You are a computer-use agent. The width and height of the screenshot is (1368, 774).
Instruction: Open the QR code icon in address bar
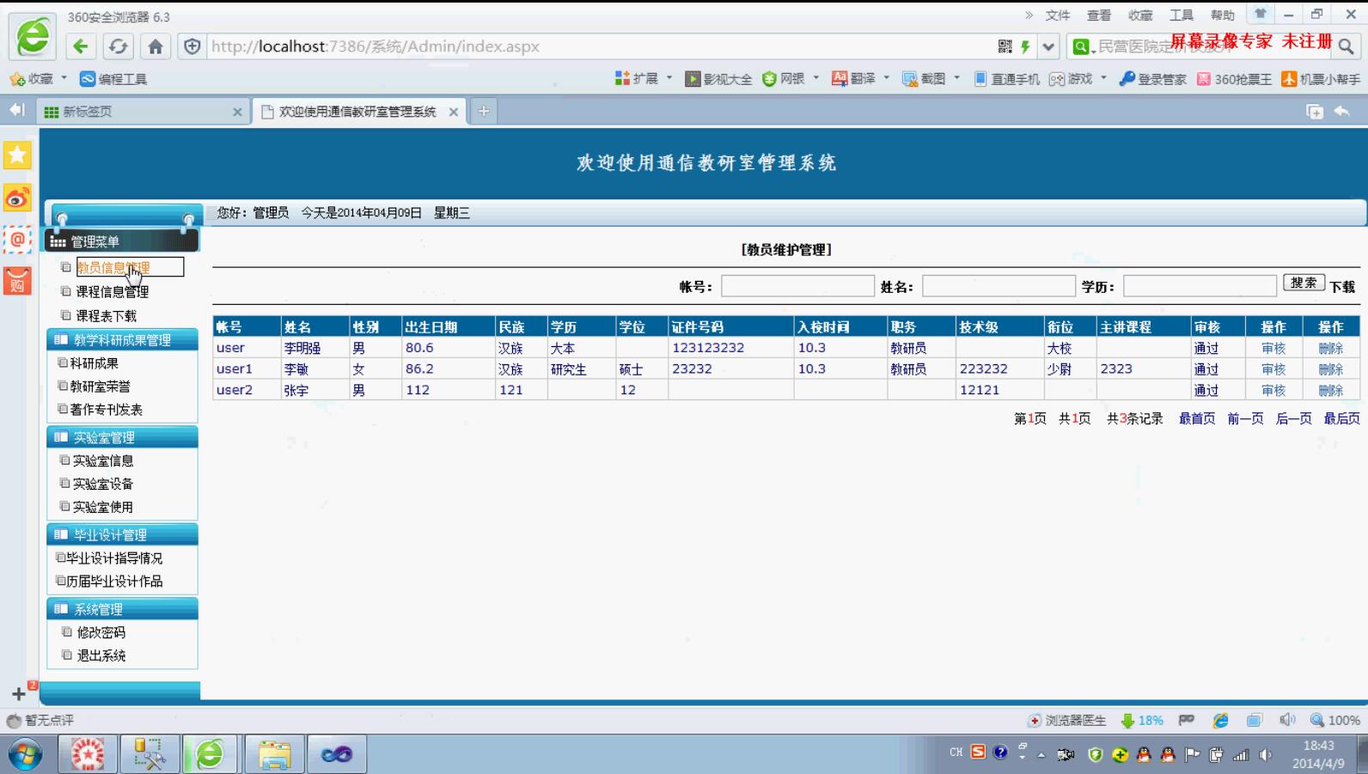tap(1005, 46)
